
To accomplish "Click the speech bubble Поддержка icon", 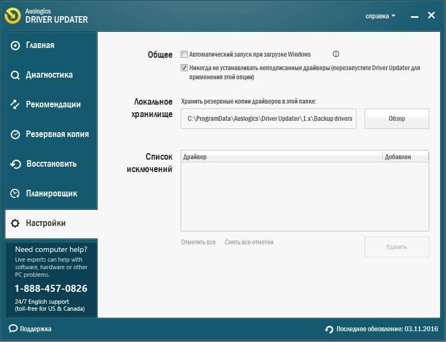I will coord(13,329).
